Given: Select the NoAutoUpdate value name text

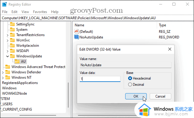Looking at the screenshot, I should pyautogui.click(x=91, y=37).
